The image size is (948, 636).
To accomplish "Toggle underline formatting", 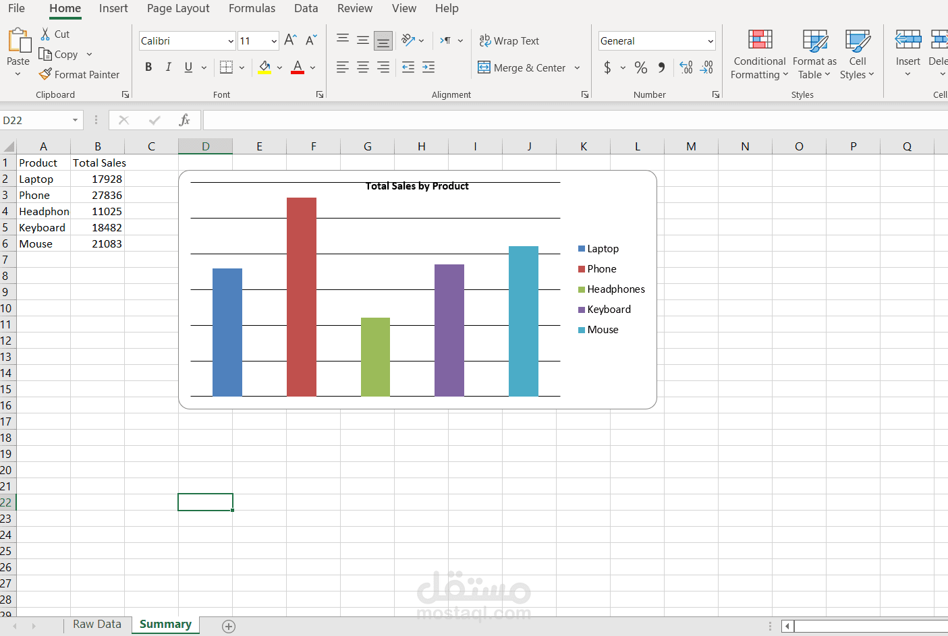I will tap(188, 67).
